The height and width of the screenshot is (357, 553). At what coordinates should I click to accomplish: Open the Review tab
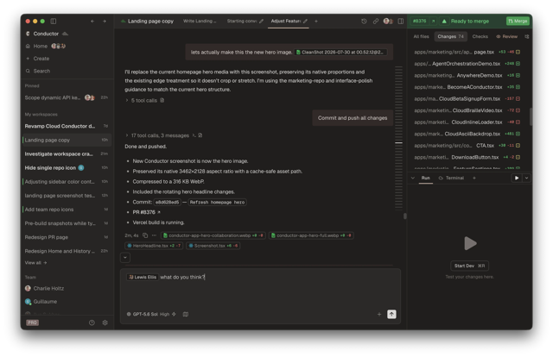coord(506,36)
